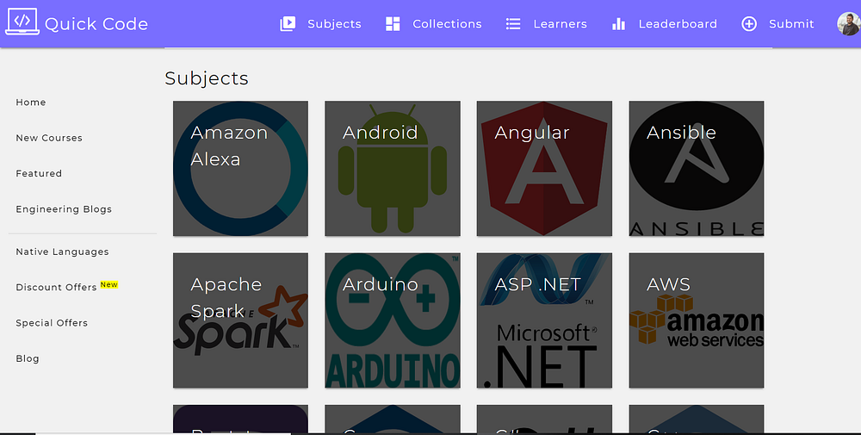Open Special Offers in the sidebar

[52, 323]
